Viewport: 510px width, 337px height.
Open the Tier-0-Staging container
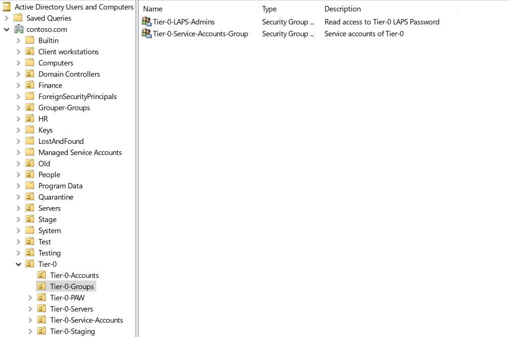point(72,332)
